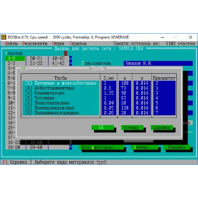Open the Результаты menu
Image resolution: width=198 pixels, height=198 pixels.
pos(35,44)
